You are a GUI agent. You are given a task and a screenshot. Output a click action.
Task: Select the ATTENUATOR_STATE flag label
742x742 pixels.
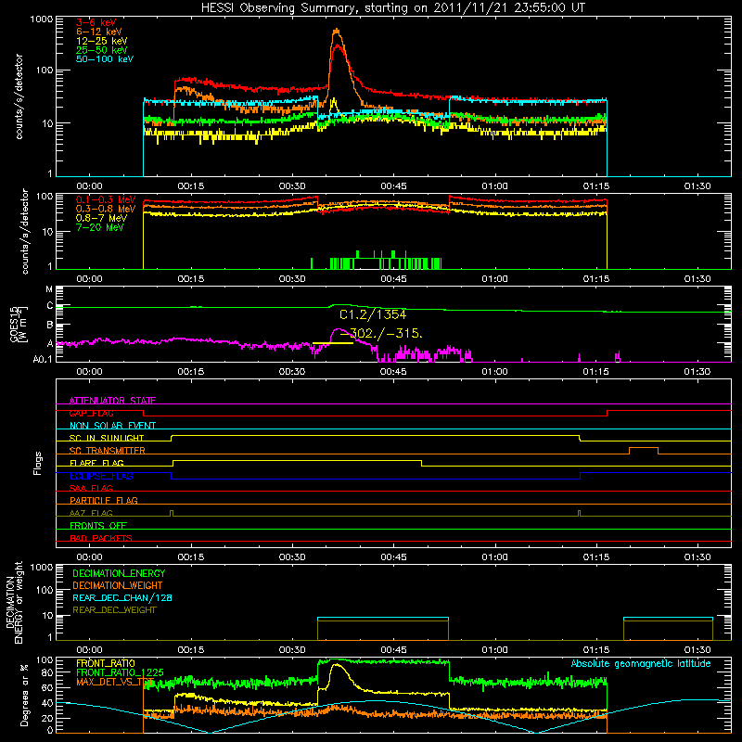coord(112,401)
